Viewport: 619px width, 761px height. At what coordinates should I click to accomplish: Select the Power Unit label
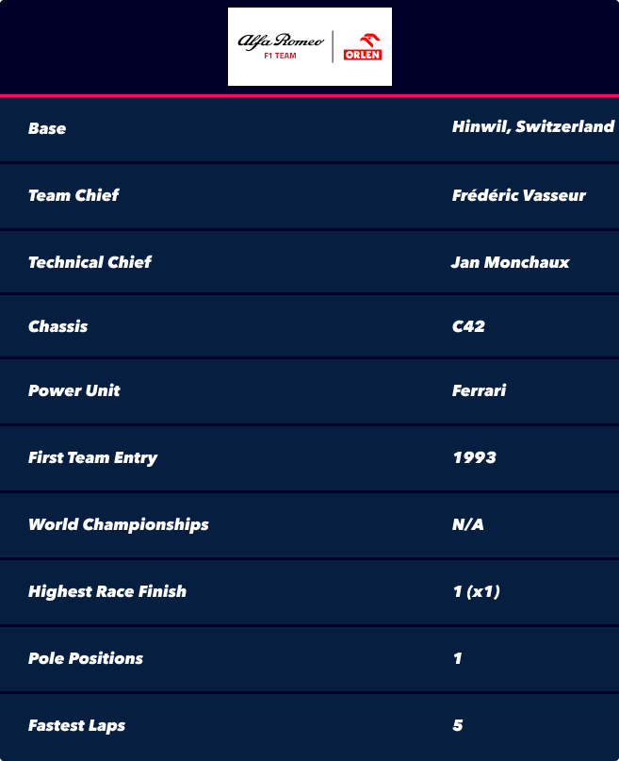74,390
